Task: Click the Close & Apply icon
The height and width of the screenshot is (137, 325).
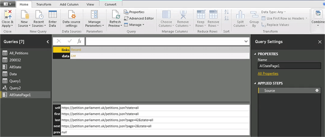Action: pos(8,14)
